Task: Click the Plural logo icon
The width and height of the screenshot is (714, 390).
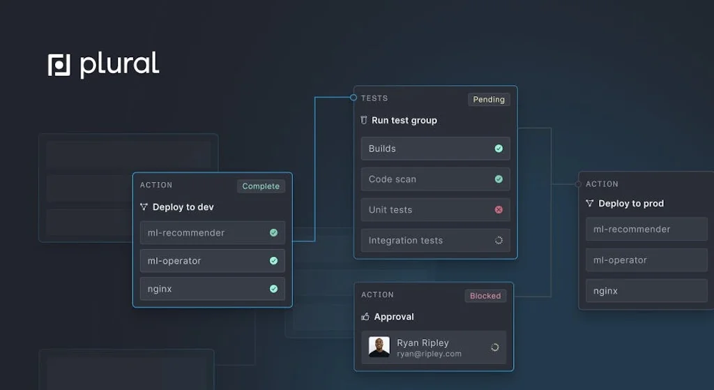Action: pyautogui.click(x=59, y=65)
